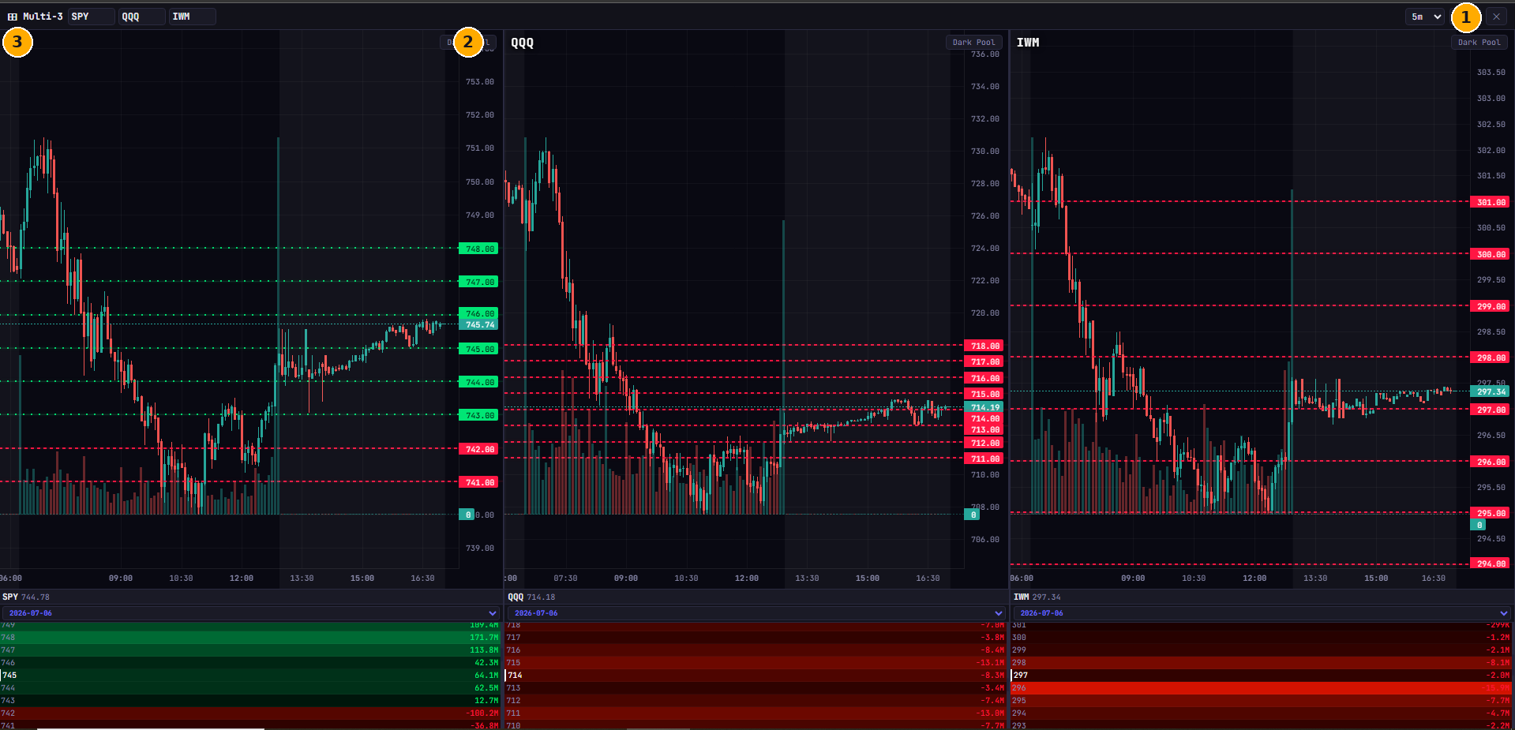Select IWM strike row 297
The height and width of the screenshot is (730, 1515).
click(1262, 676)
